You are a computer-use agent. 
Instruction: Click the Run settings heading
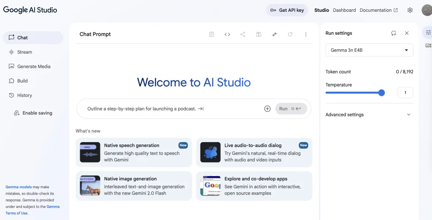pos(339,33)
